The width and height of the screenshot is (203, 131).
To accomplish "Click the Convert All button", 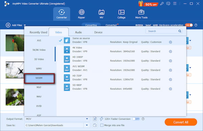I will [181, 122].
